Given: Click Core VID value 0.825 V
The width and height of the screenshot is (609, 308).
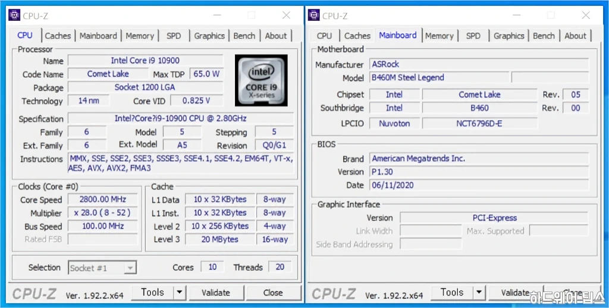Looking at the screenshot, I should [196, 100].
